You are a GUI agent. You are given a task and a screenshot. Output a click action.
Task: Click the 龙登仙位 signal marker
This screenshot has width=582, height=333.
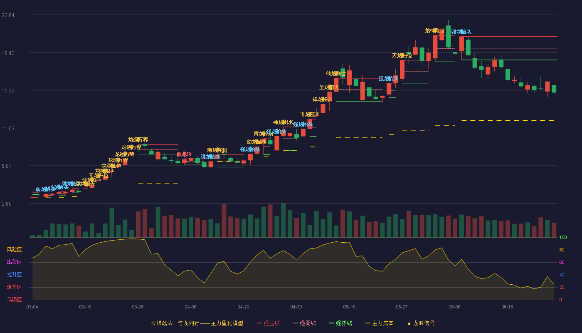[111, 166]
